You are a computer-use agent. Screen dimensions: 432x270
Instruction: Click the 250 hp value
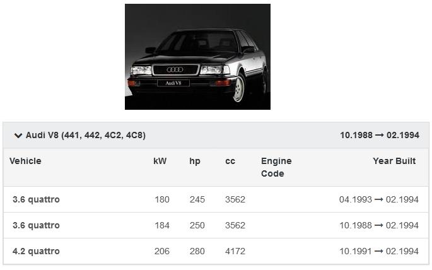197,226
